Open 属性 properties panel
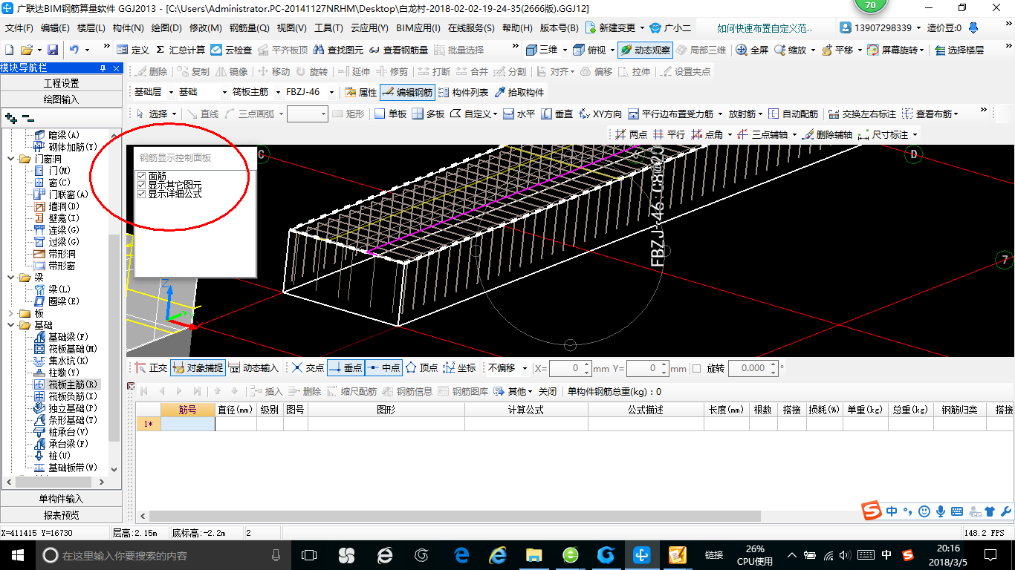Image resolution: width=1015 pixels, height=570 pixels. 361,92
